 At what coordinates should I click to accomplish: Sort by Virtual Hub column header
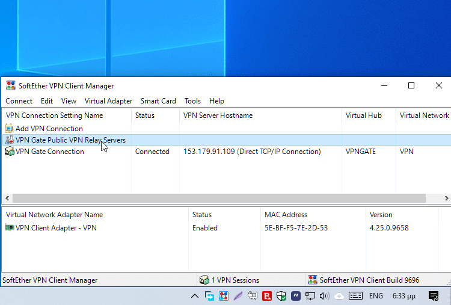click(369, 116)
